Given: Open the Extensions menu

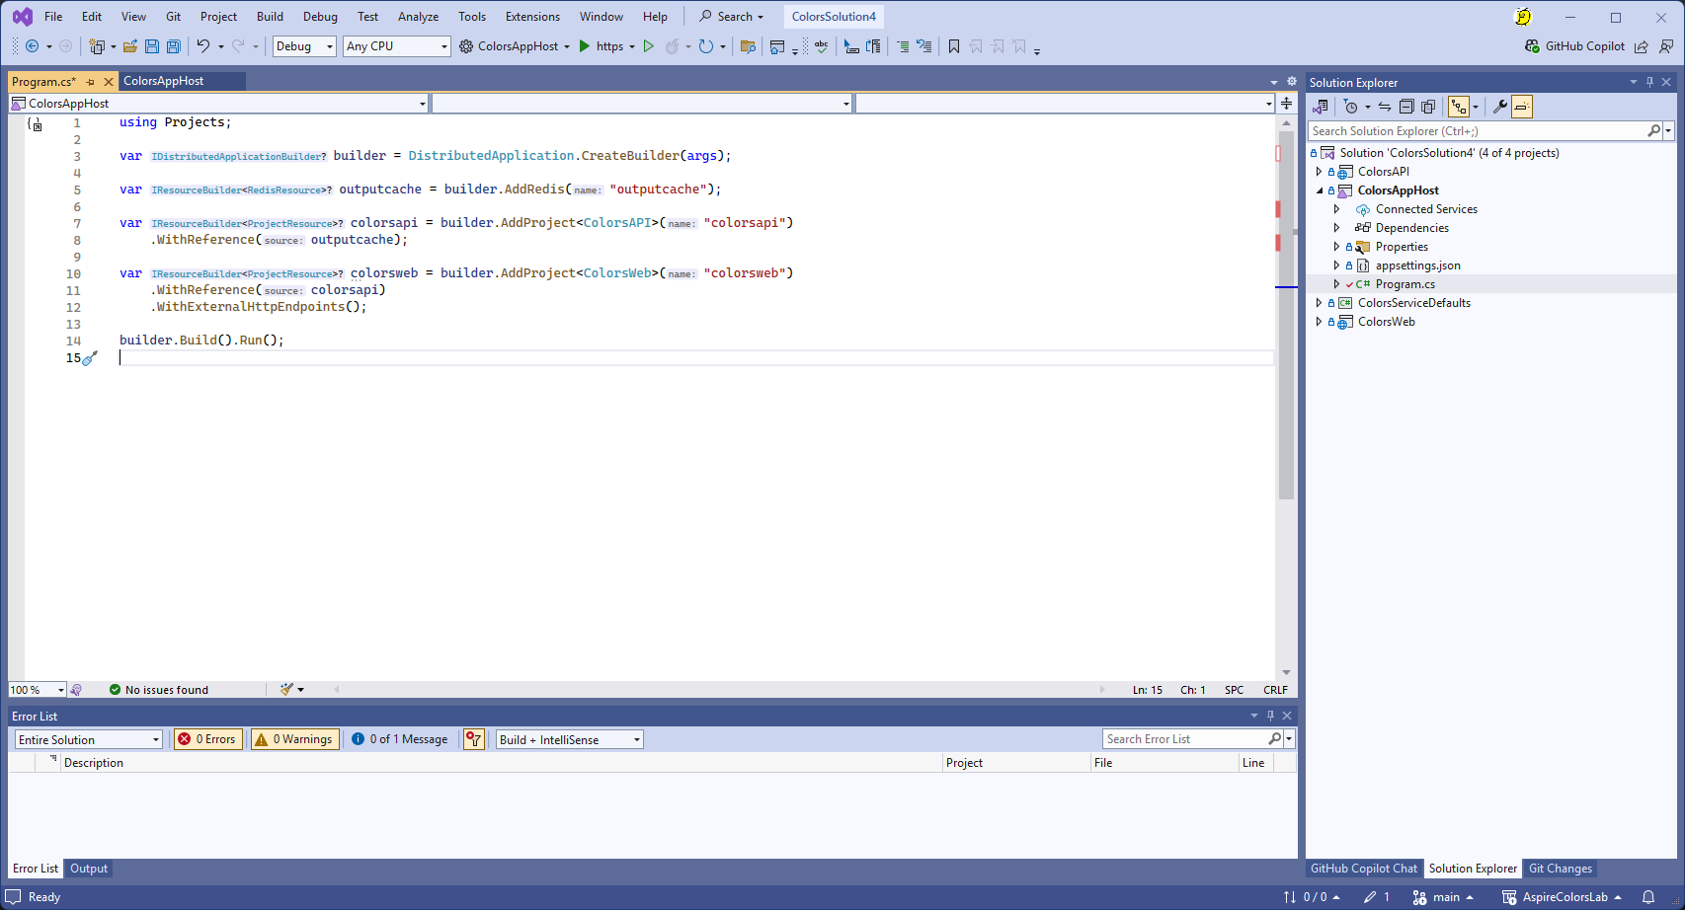Looking at the screenshot, I should [532, 17].
